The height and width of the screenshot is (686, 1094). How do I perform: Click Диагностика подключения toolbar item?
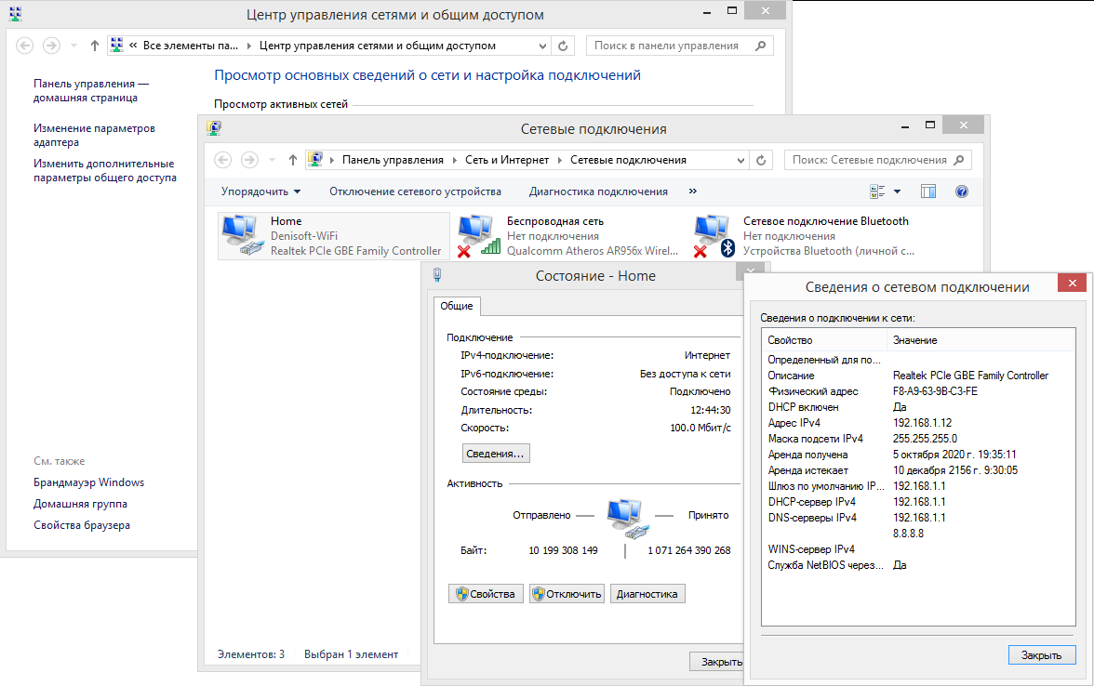click(598, 191)
